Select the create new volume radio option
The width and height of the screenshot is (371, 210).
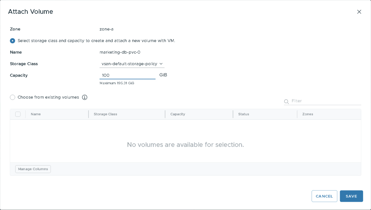coord(13,41)
